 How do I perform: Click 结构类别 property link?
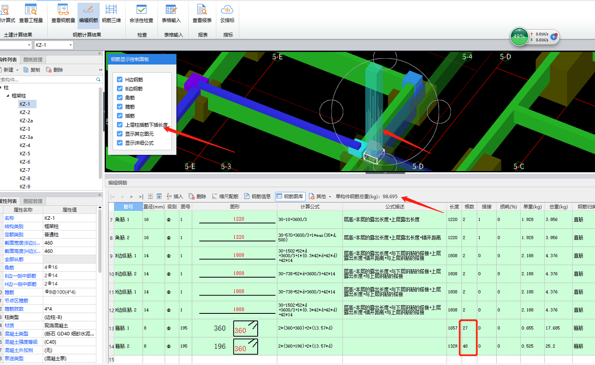click(x=14, y=226)
